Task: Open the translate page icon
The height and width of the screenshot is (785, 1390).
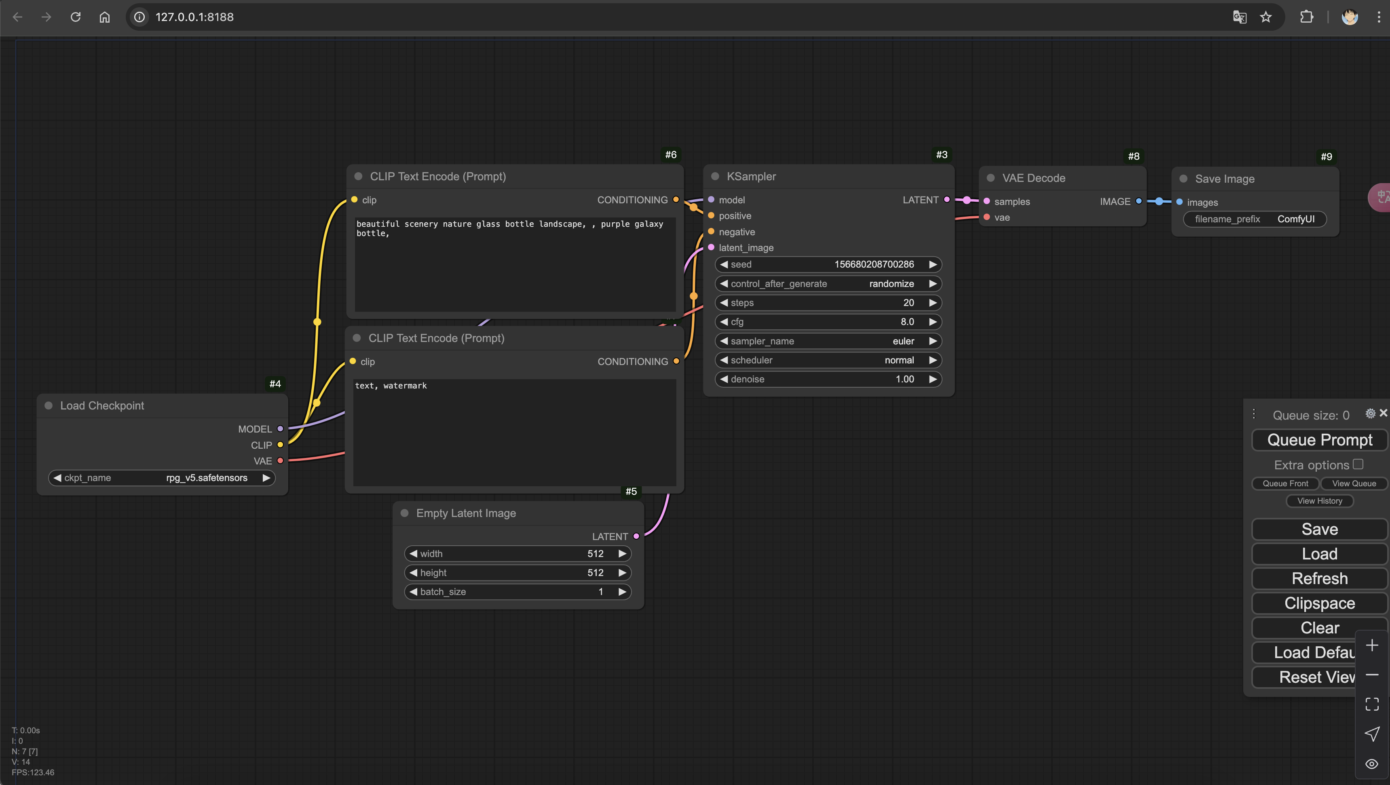Action: click(x=1240, y=17)
